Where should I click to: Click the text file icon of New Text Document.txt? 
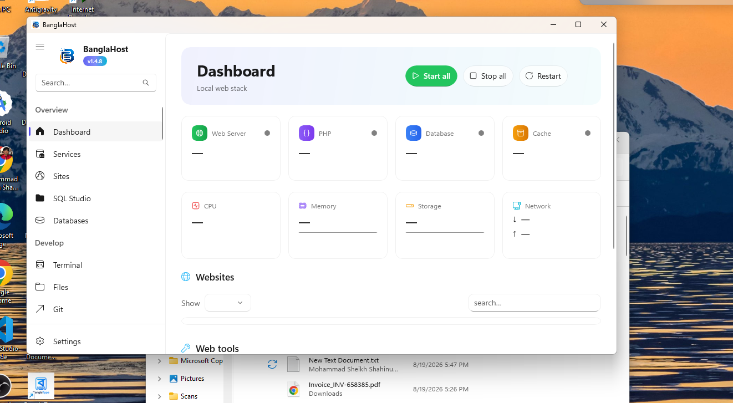(293, 364)
